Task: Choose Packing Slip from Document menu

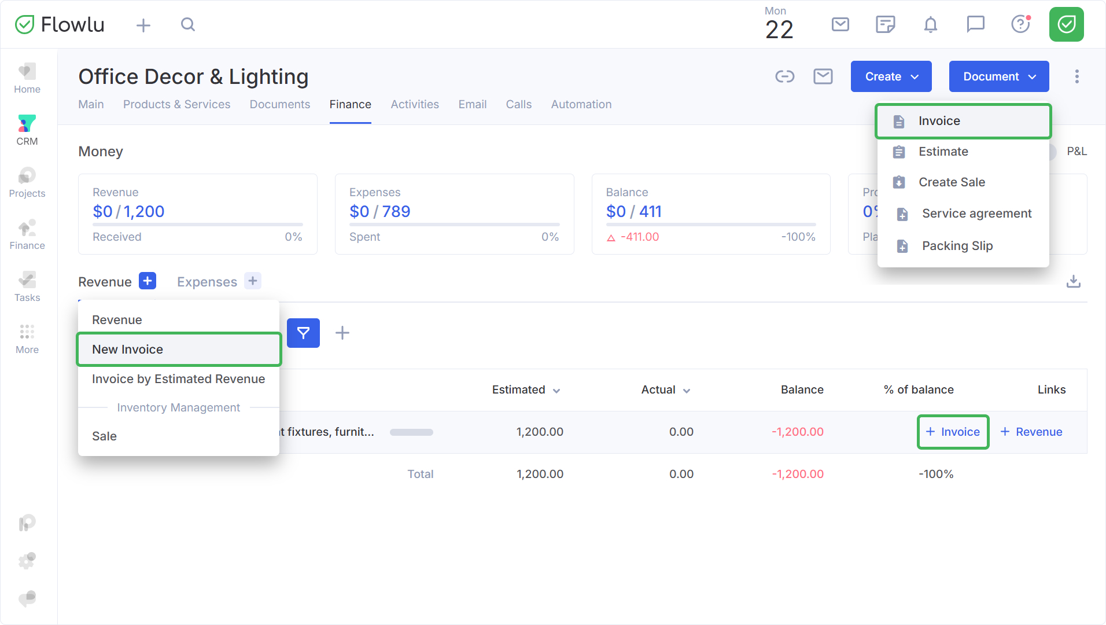Action: (963, 246)
